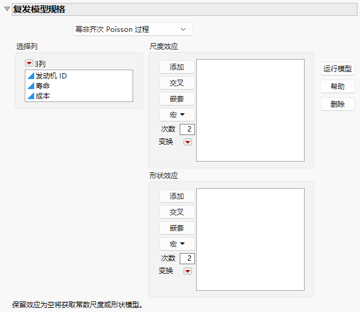Screen dimensions: 360x312
Task: Open the 幂非齐次 Poisson 过程 model dropdown
Action: [133, 29]
